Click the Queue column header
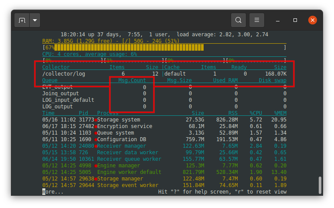This screenshot has height=208, width=334. click(50, 80)
